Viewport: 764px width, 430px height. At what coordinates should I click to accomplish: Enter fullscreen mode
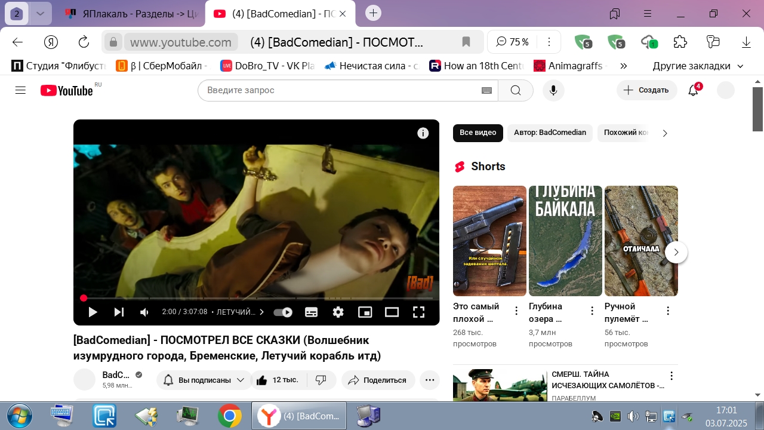pyautogui.click(x=419, y=312)
